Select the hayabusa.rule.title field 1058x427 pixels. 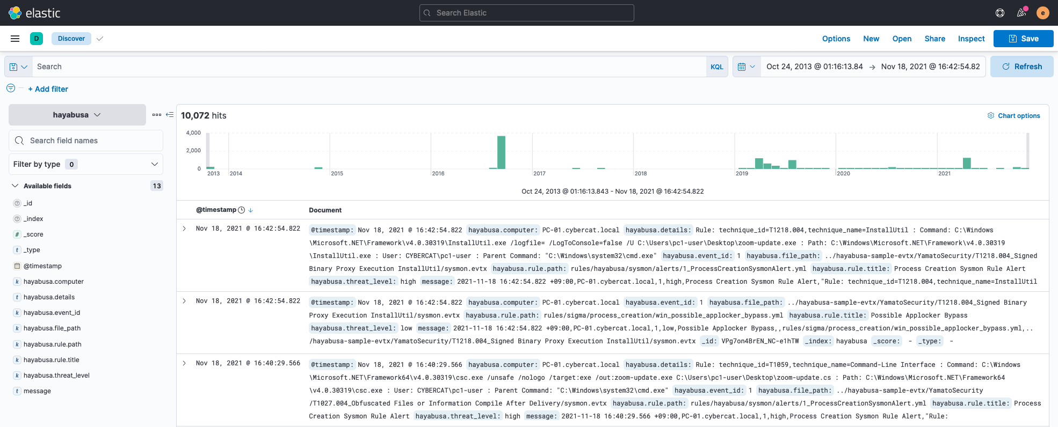[x=52, y=360]
